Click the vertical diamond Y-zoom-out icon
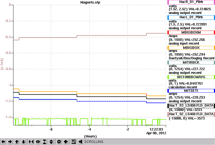Viewport: 215px width, 145px height. (x=51, y=142)
